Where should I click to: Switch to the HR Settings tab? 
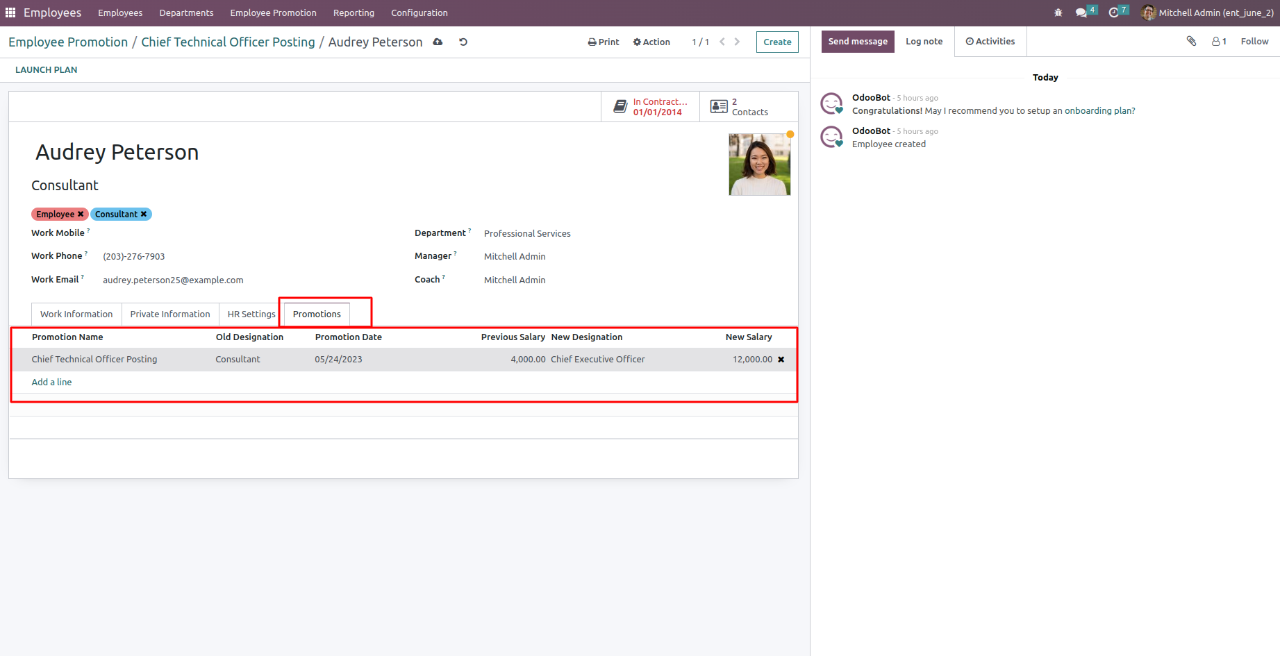click(x=251, y=314)
